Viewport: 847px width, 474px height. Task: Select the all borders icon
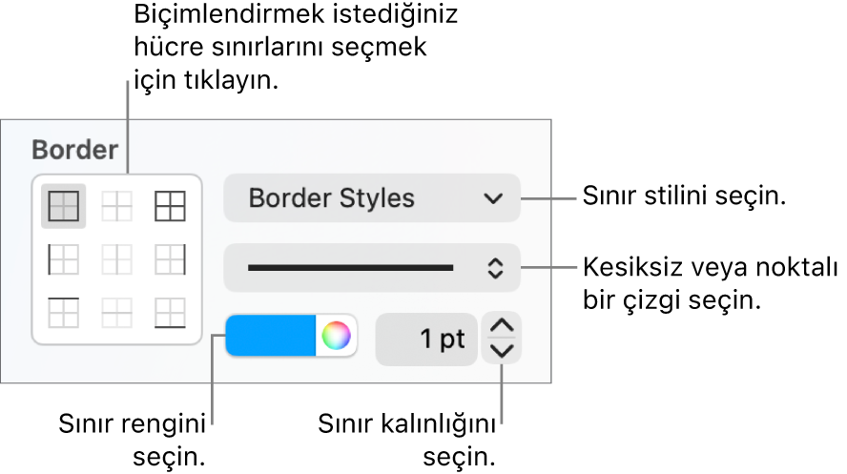[x=63, y=206]
